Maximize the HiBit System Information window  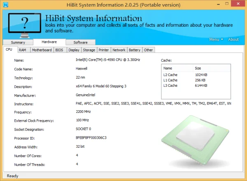(x=227, y=4)
